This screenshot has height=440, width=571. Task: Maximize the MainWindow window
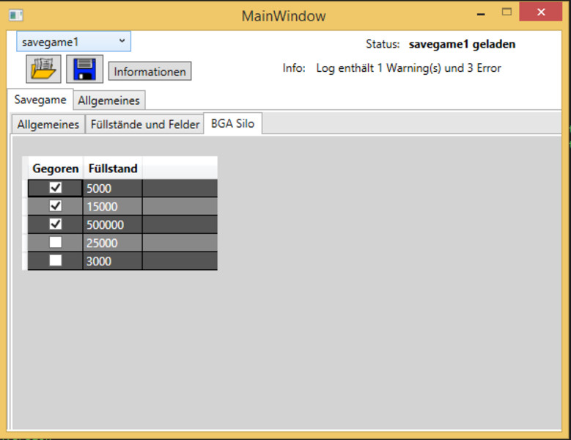pyautogui.click(x=506, y=12)
